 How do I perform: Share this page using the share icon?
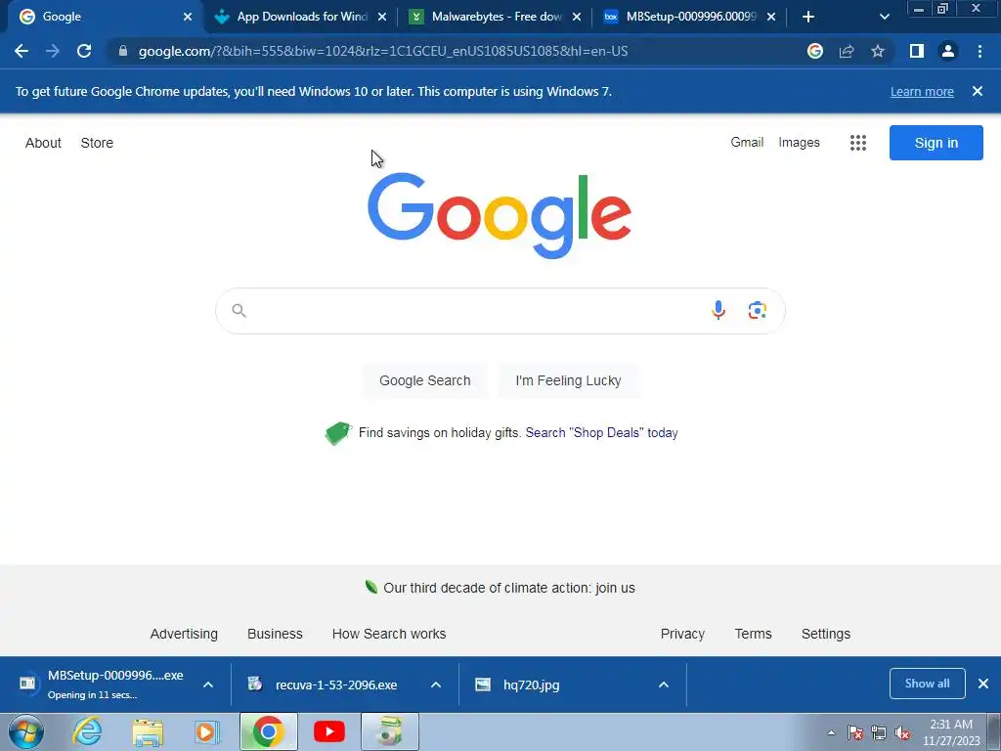pos(847,51)
